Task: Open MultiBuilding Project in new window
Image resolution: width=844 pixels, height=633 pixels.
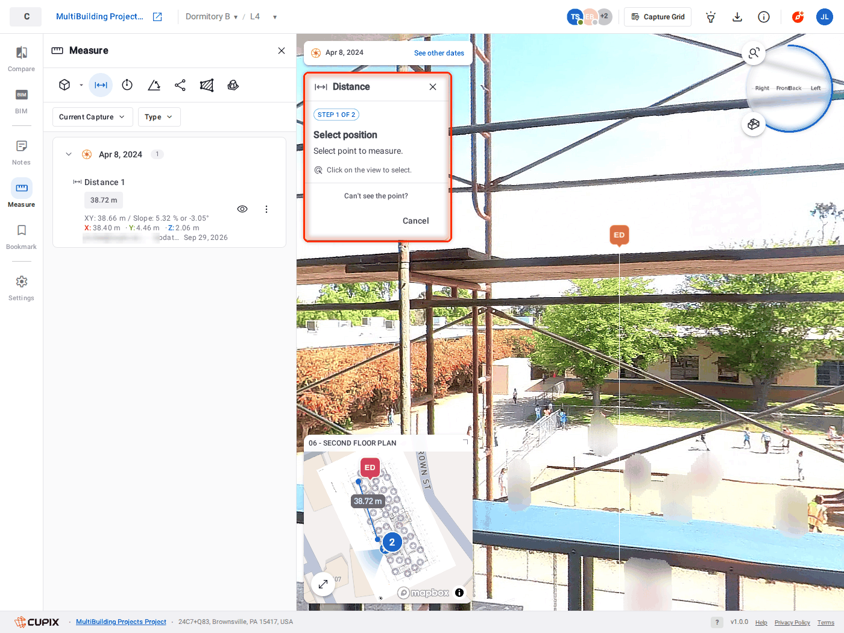Action: click(157, 17)
